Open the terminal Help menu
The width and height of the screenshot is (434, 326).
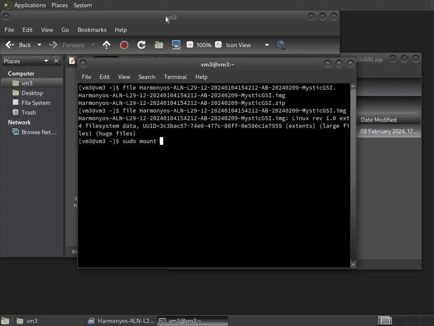click(x=201, y=77)
